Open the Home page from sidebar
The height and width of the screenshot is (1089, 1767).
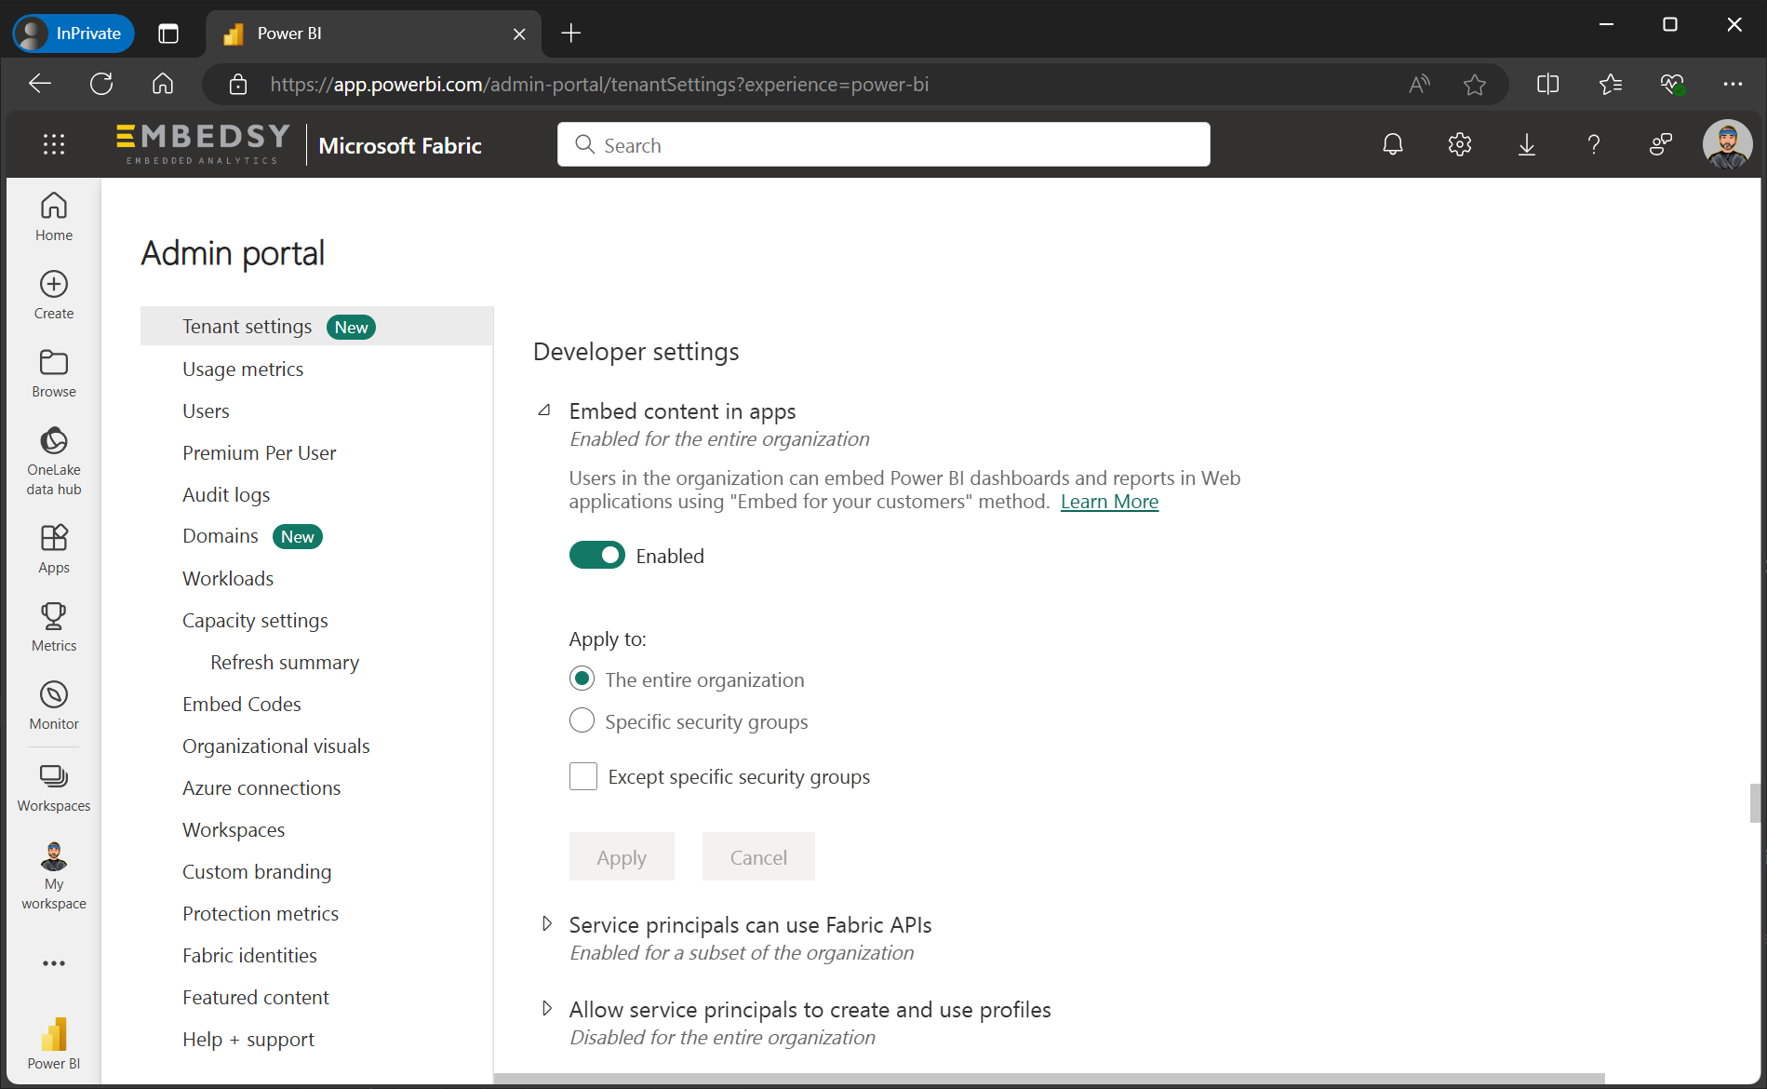[x=53, y=216]
